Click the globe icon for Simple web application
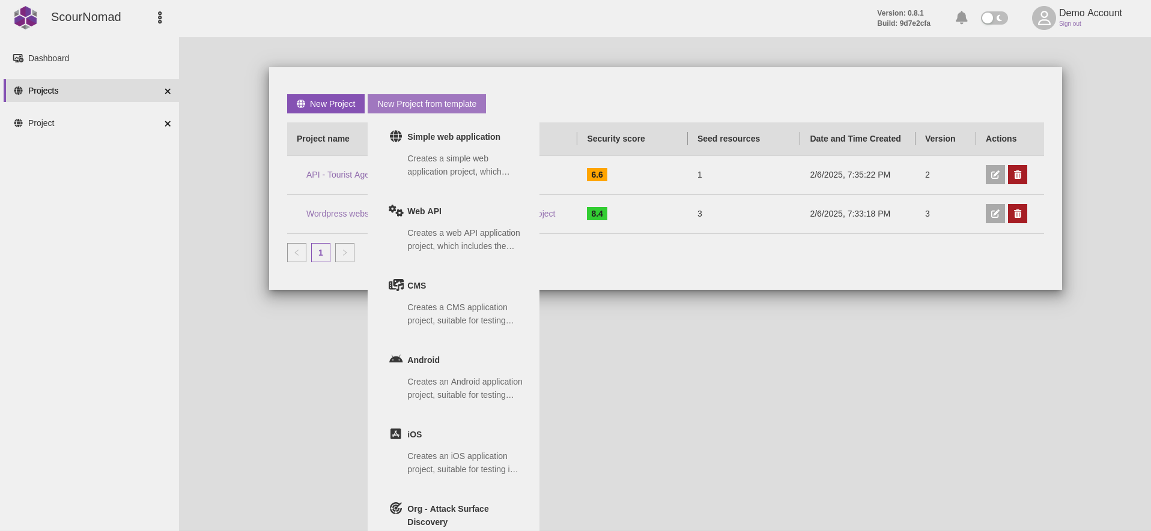This screenshot has width=1151, height=531. pos(396,136)
